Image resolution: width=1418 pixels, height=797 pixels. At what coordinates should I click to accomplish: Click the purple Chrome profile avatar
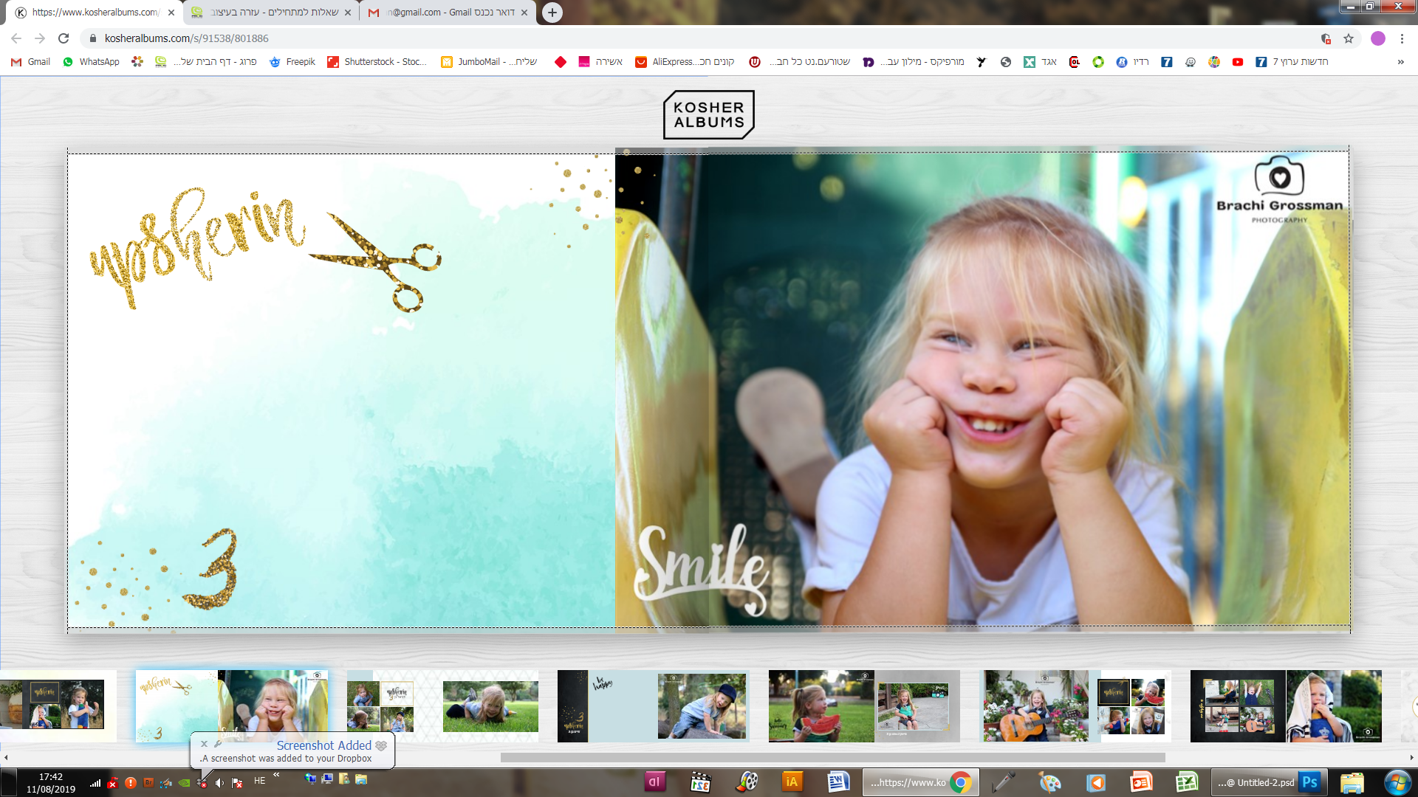(1377, 38)
